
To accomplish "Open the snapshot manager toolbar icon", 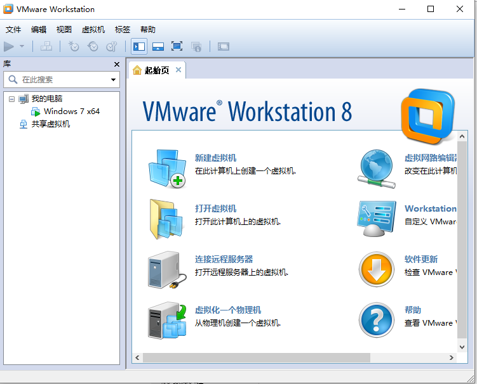I will 112,46.
